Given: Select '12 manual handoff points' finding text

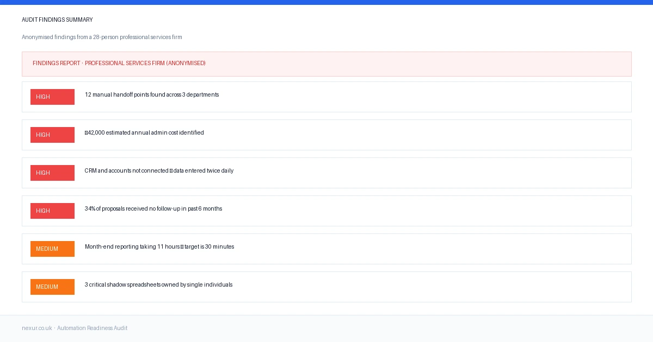Looking at the screenshot, I should point(152,94).
